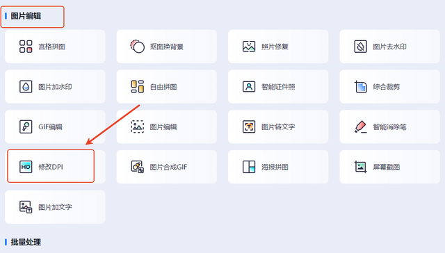
Task: Open the 修改DPI HD icon
Action: coord(26,167)
